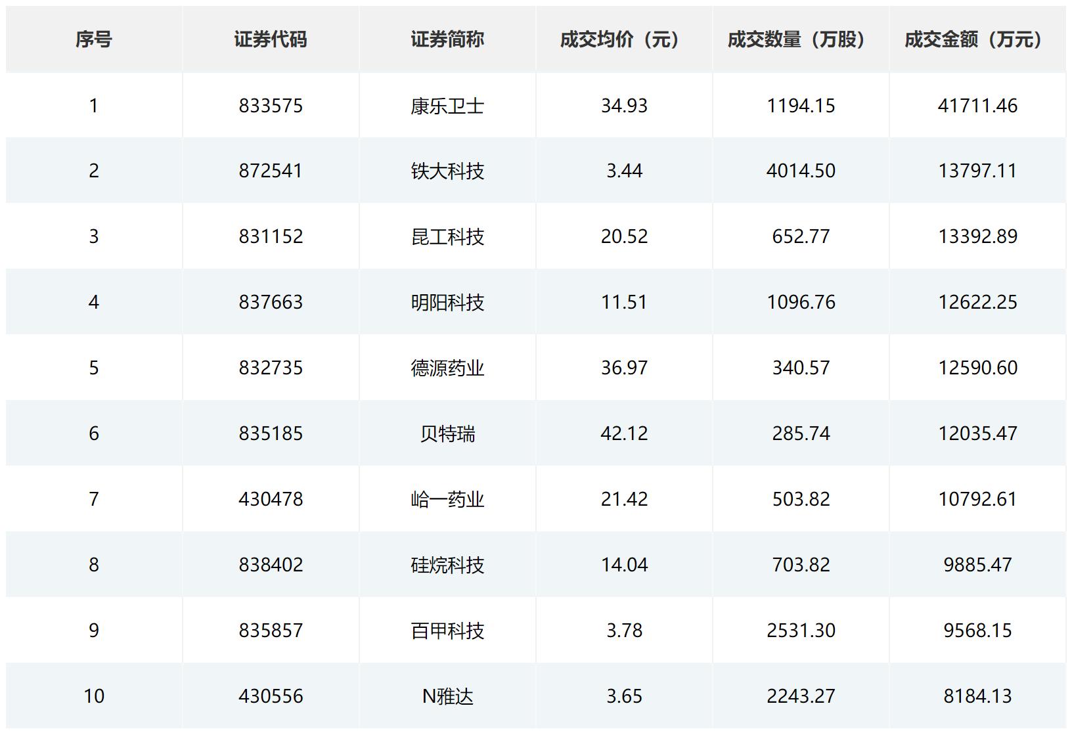Click the average price 3.65

(624, 696)
